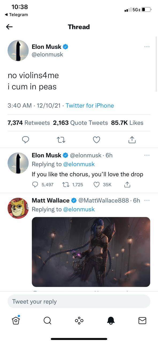
Task: Like the main tweet heart icon
Action: point(97,139)
